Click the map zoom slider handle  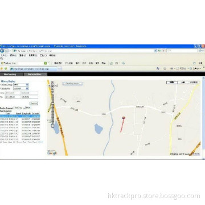coord(52,104)
